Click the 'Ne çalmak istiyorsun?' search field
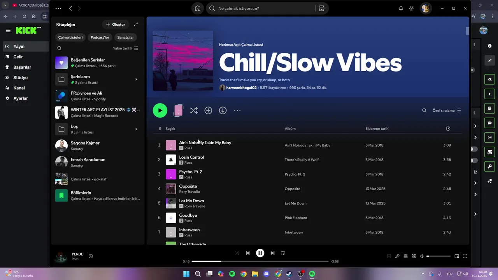 261,8
